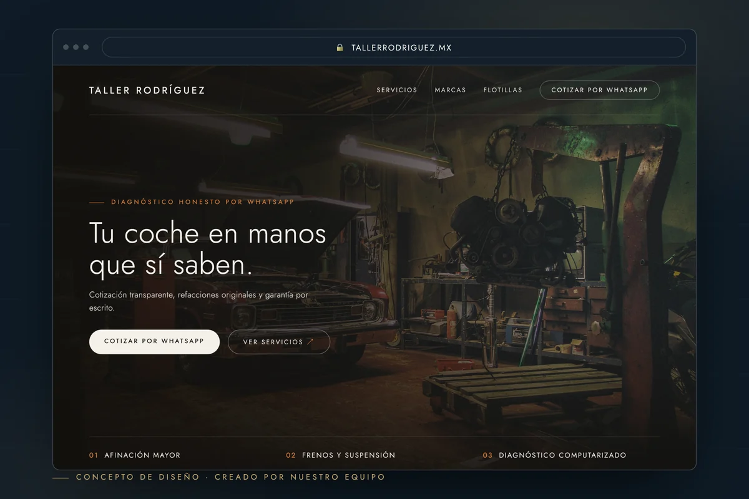
Task: Click the white Cotizar por WhatsApp button
Action: tap(154, 342)
